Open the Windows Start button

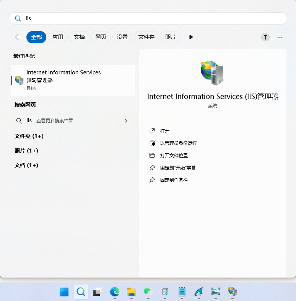point(64,292)
